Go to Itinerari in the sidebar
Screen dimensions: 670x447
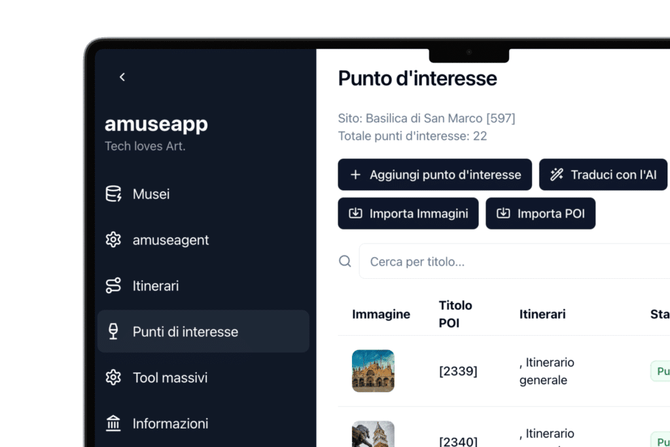[x=203, y=285]
